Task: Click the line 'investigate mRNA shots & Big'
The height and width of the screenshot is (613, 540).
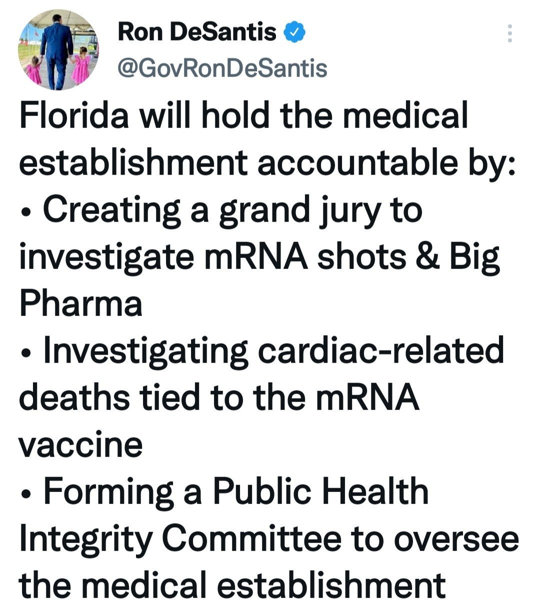Action: tap(259, 256)
